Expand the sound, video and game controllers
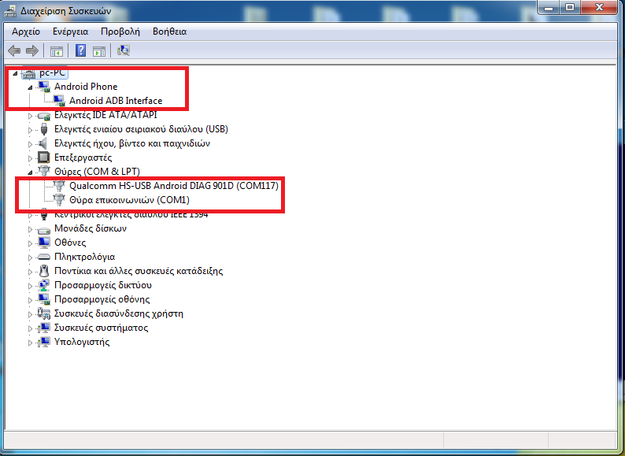Viewport: 625px width, 456px height. 30,144
